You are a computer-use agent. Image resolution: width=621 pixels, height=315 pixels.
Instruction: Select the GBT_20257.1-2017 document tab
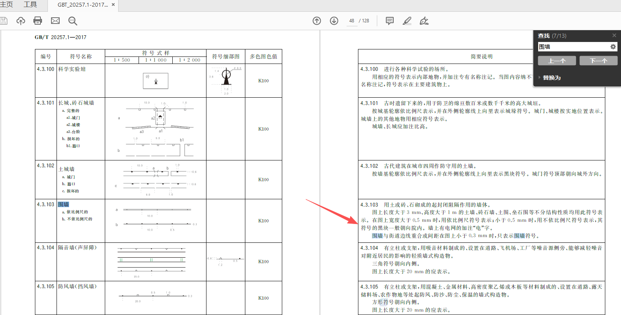tap(83, 5)
